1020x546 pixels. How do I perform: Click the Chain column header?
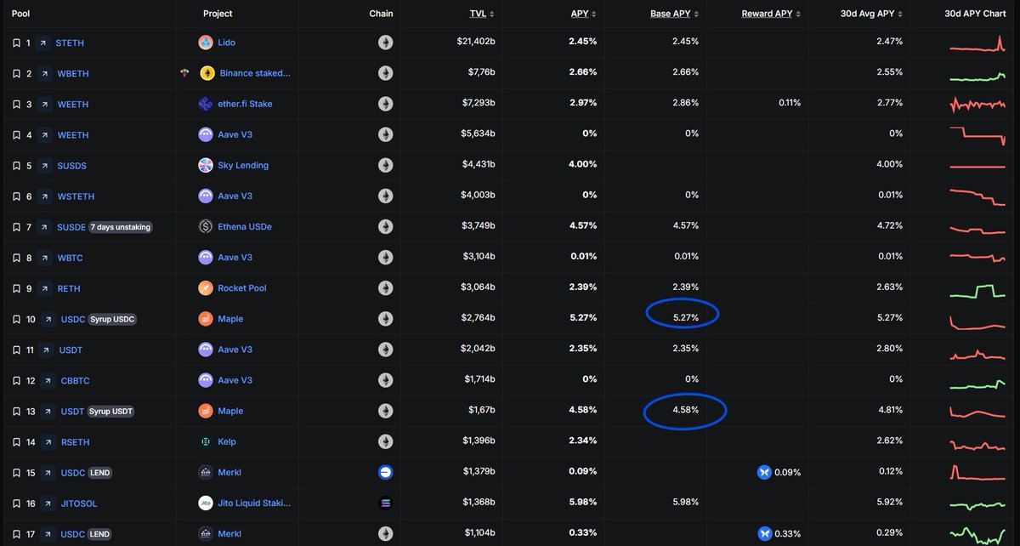pyautogui.click(x=382, y=14)
